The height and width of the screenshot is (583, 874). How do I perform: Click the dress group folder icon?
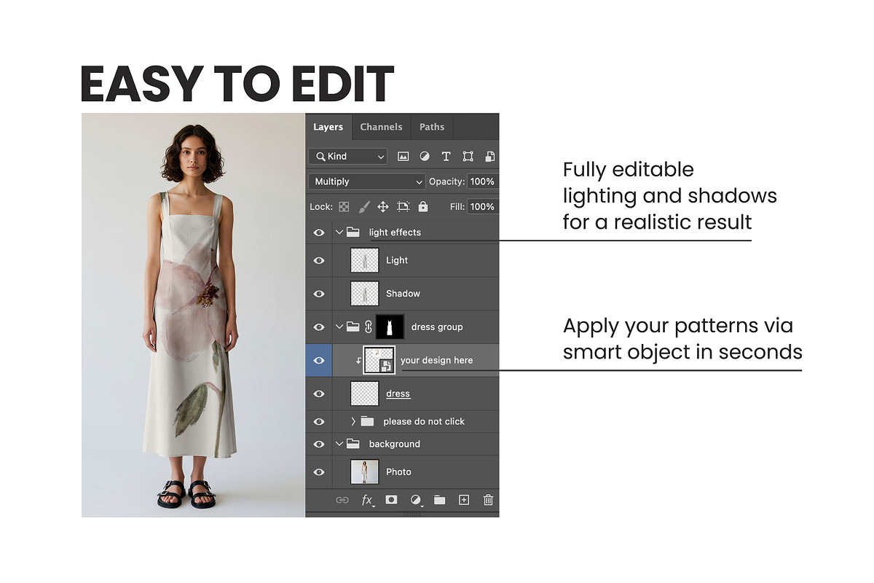353,326
